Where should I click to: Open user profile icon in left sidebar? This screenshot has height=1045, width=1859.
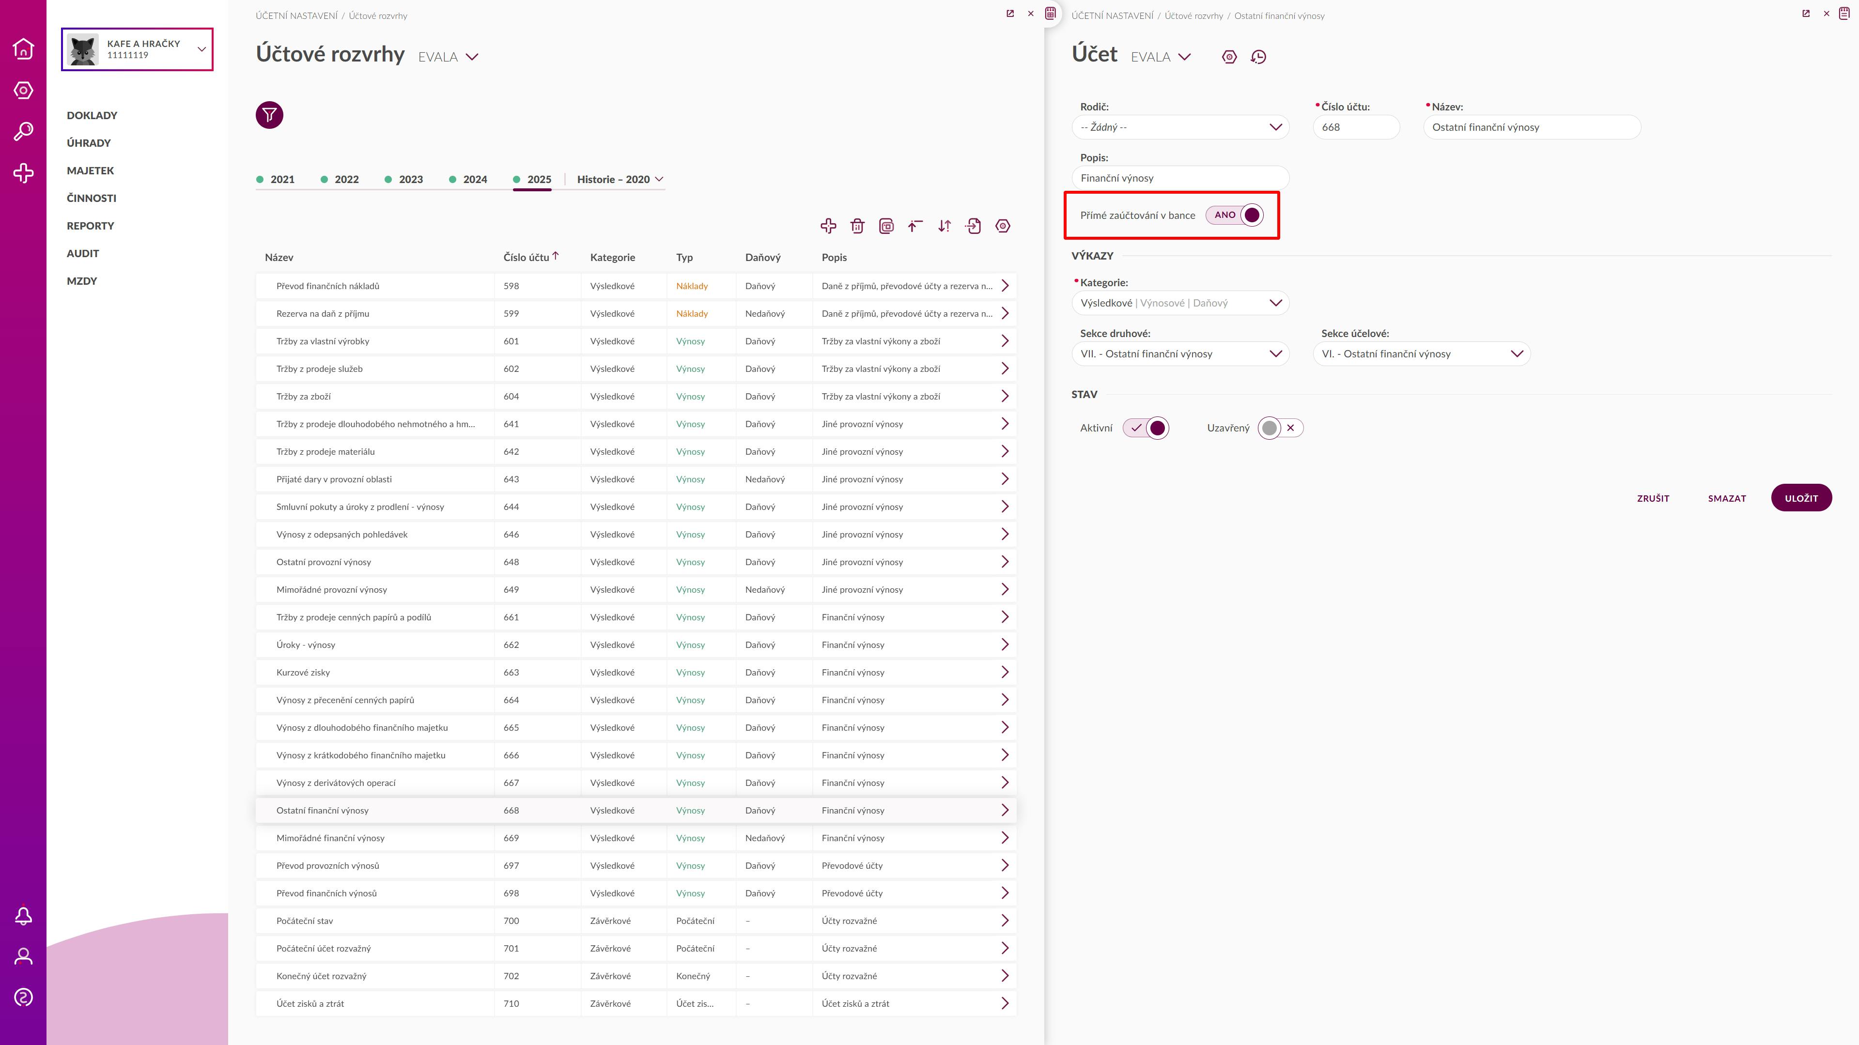click(23, 957)
